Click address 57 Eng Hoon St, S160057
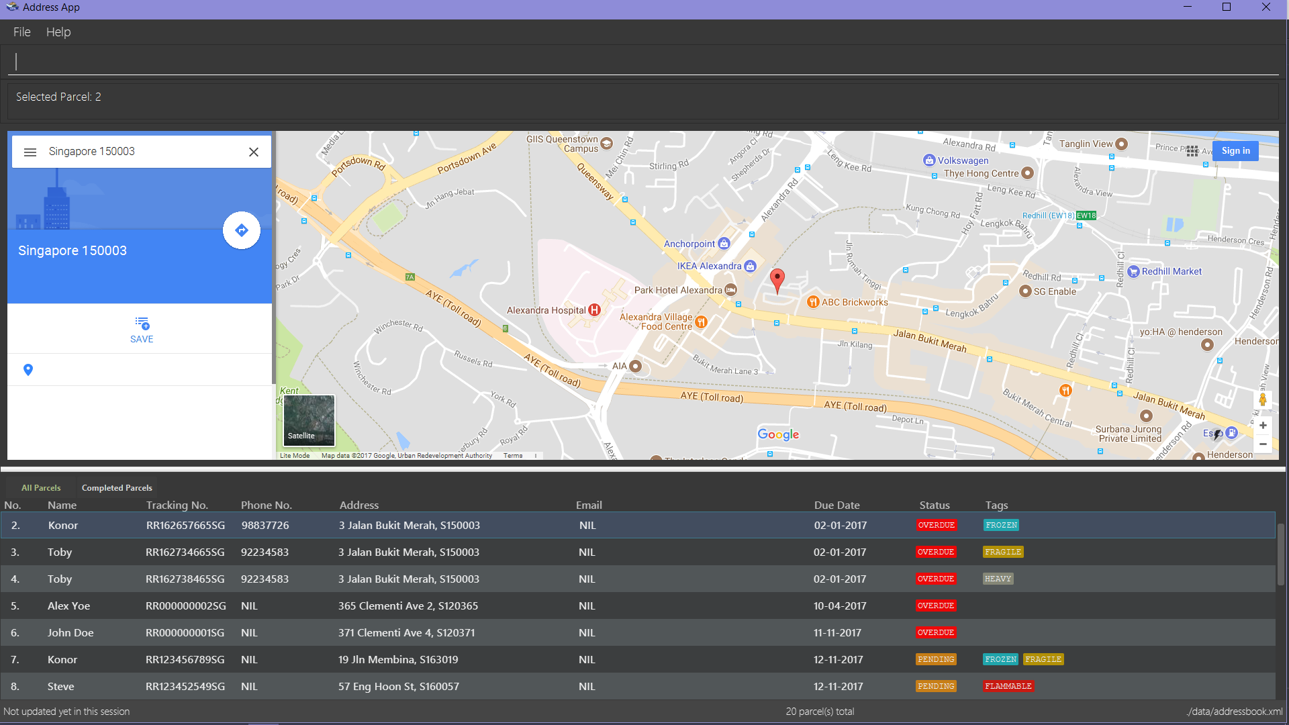 pyautogui.click(x=399, y=687)
